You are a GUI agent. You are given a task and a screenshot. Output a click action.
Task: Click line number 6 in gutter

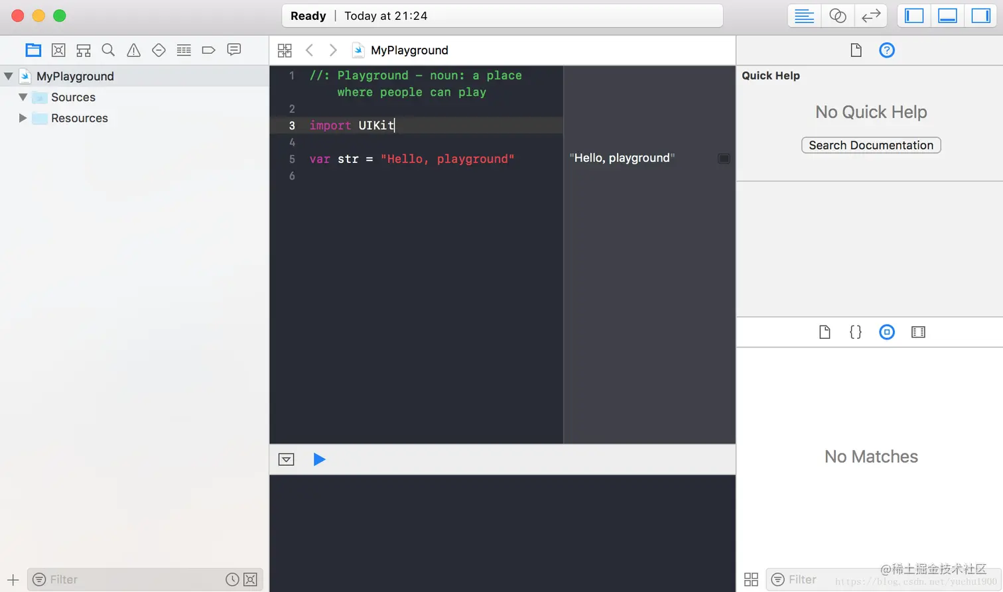[x=292, y=176]
